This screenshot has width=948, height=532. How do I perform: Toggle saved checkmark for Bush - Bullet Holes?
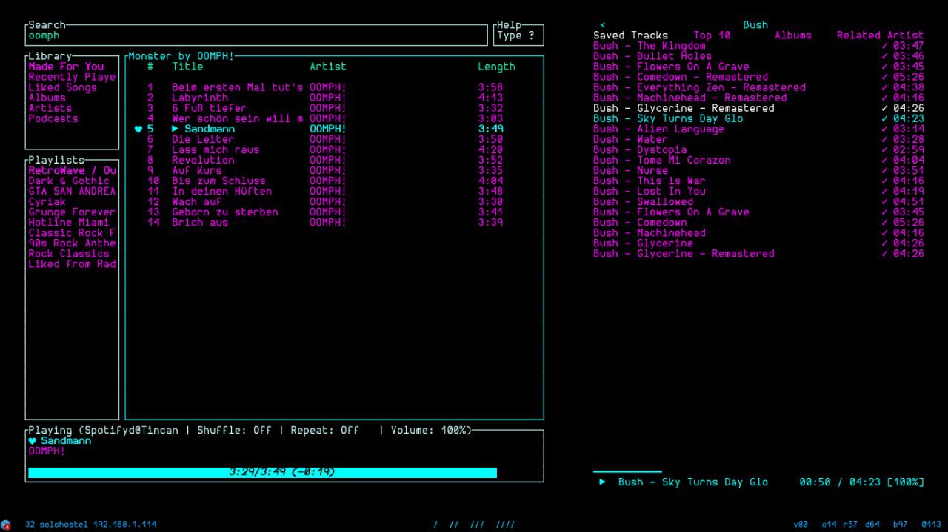pos(884,56)
